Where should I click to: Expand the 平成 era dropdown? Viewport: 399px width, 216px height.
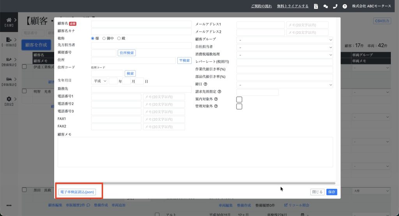pyautogui.click(x=99, y=81)
